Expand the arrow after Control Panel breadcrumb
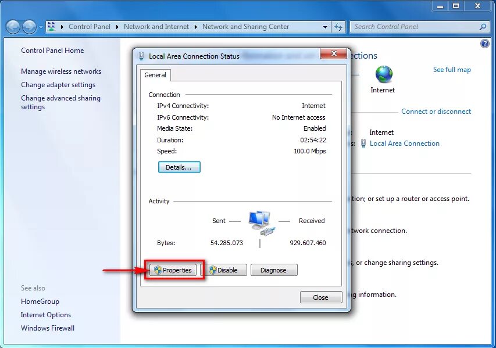Viewport: 496px width, 348px height. [117, 27]
